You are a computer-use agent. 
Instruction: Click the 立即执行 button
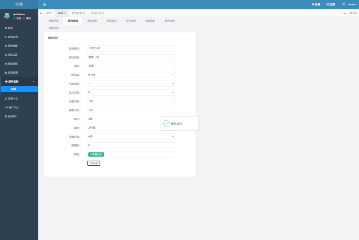94,163
